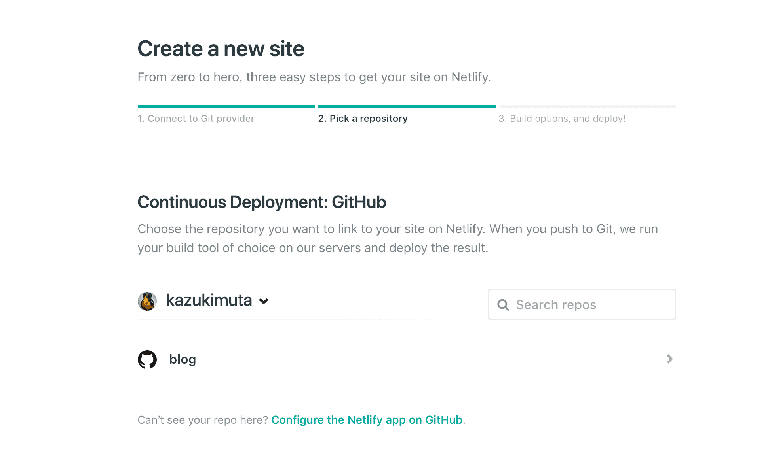The height and width of the screenshot is (453, 772).
Task: Click the GitHub logo beside blog
Action: [x=147, y=359]
